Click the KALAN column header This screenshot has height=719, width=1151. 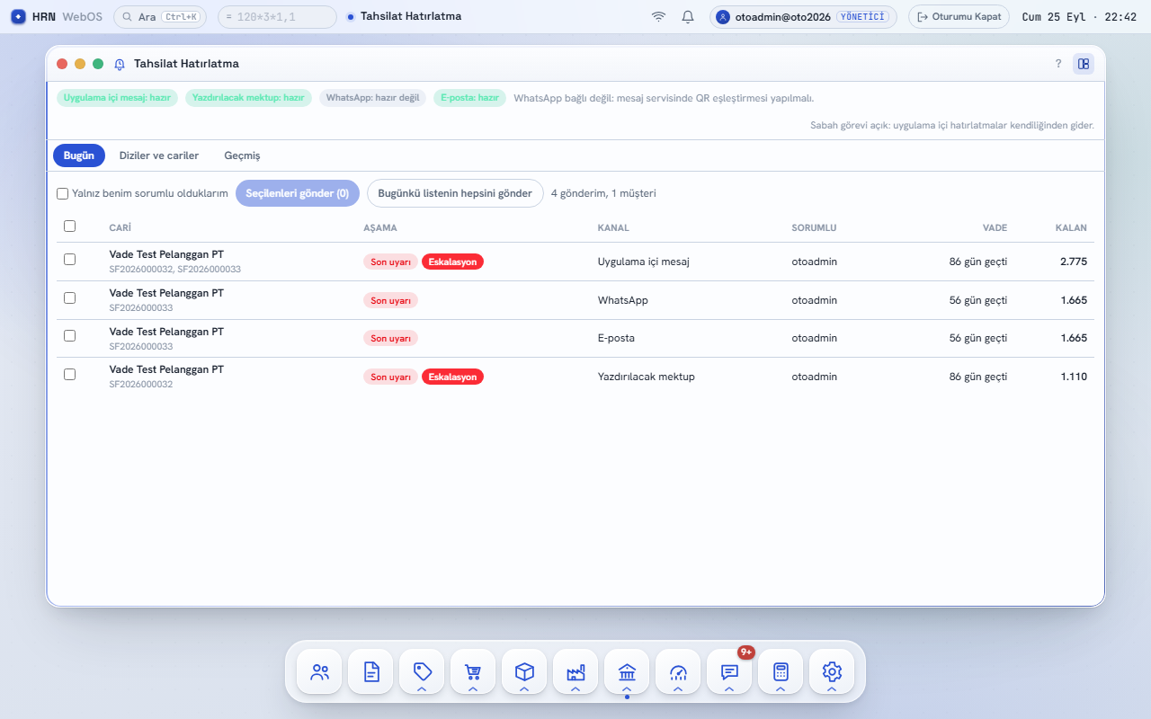pyautogui.click(x=1071, y=227)
